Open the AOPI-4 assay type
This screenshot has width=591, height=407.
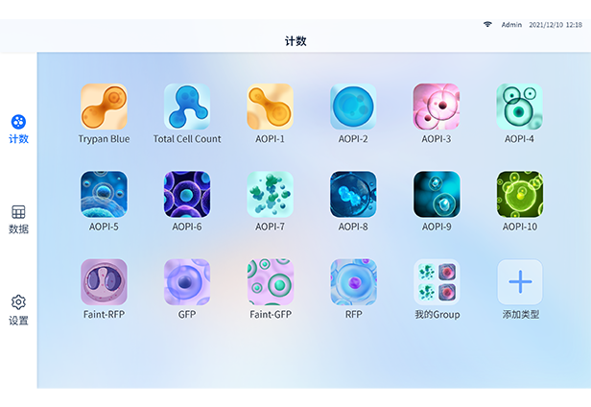[520, 107]
